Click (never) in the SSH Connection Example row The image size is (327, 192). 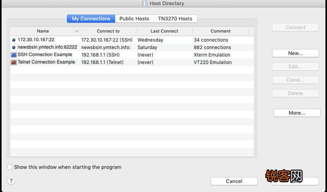(145, 55)
